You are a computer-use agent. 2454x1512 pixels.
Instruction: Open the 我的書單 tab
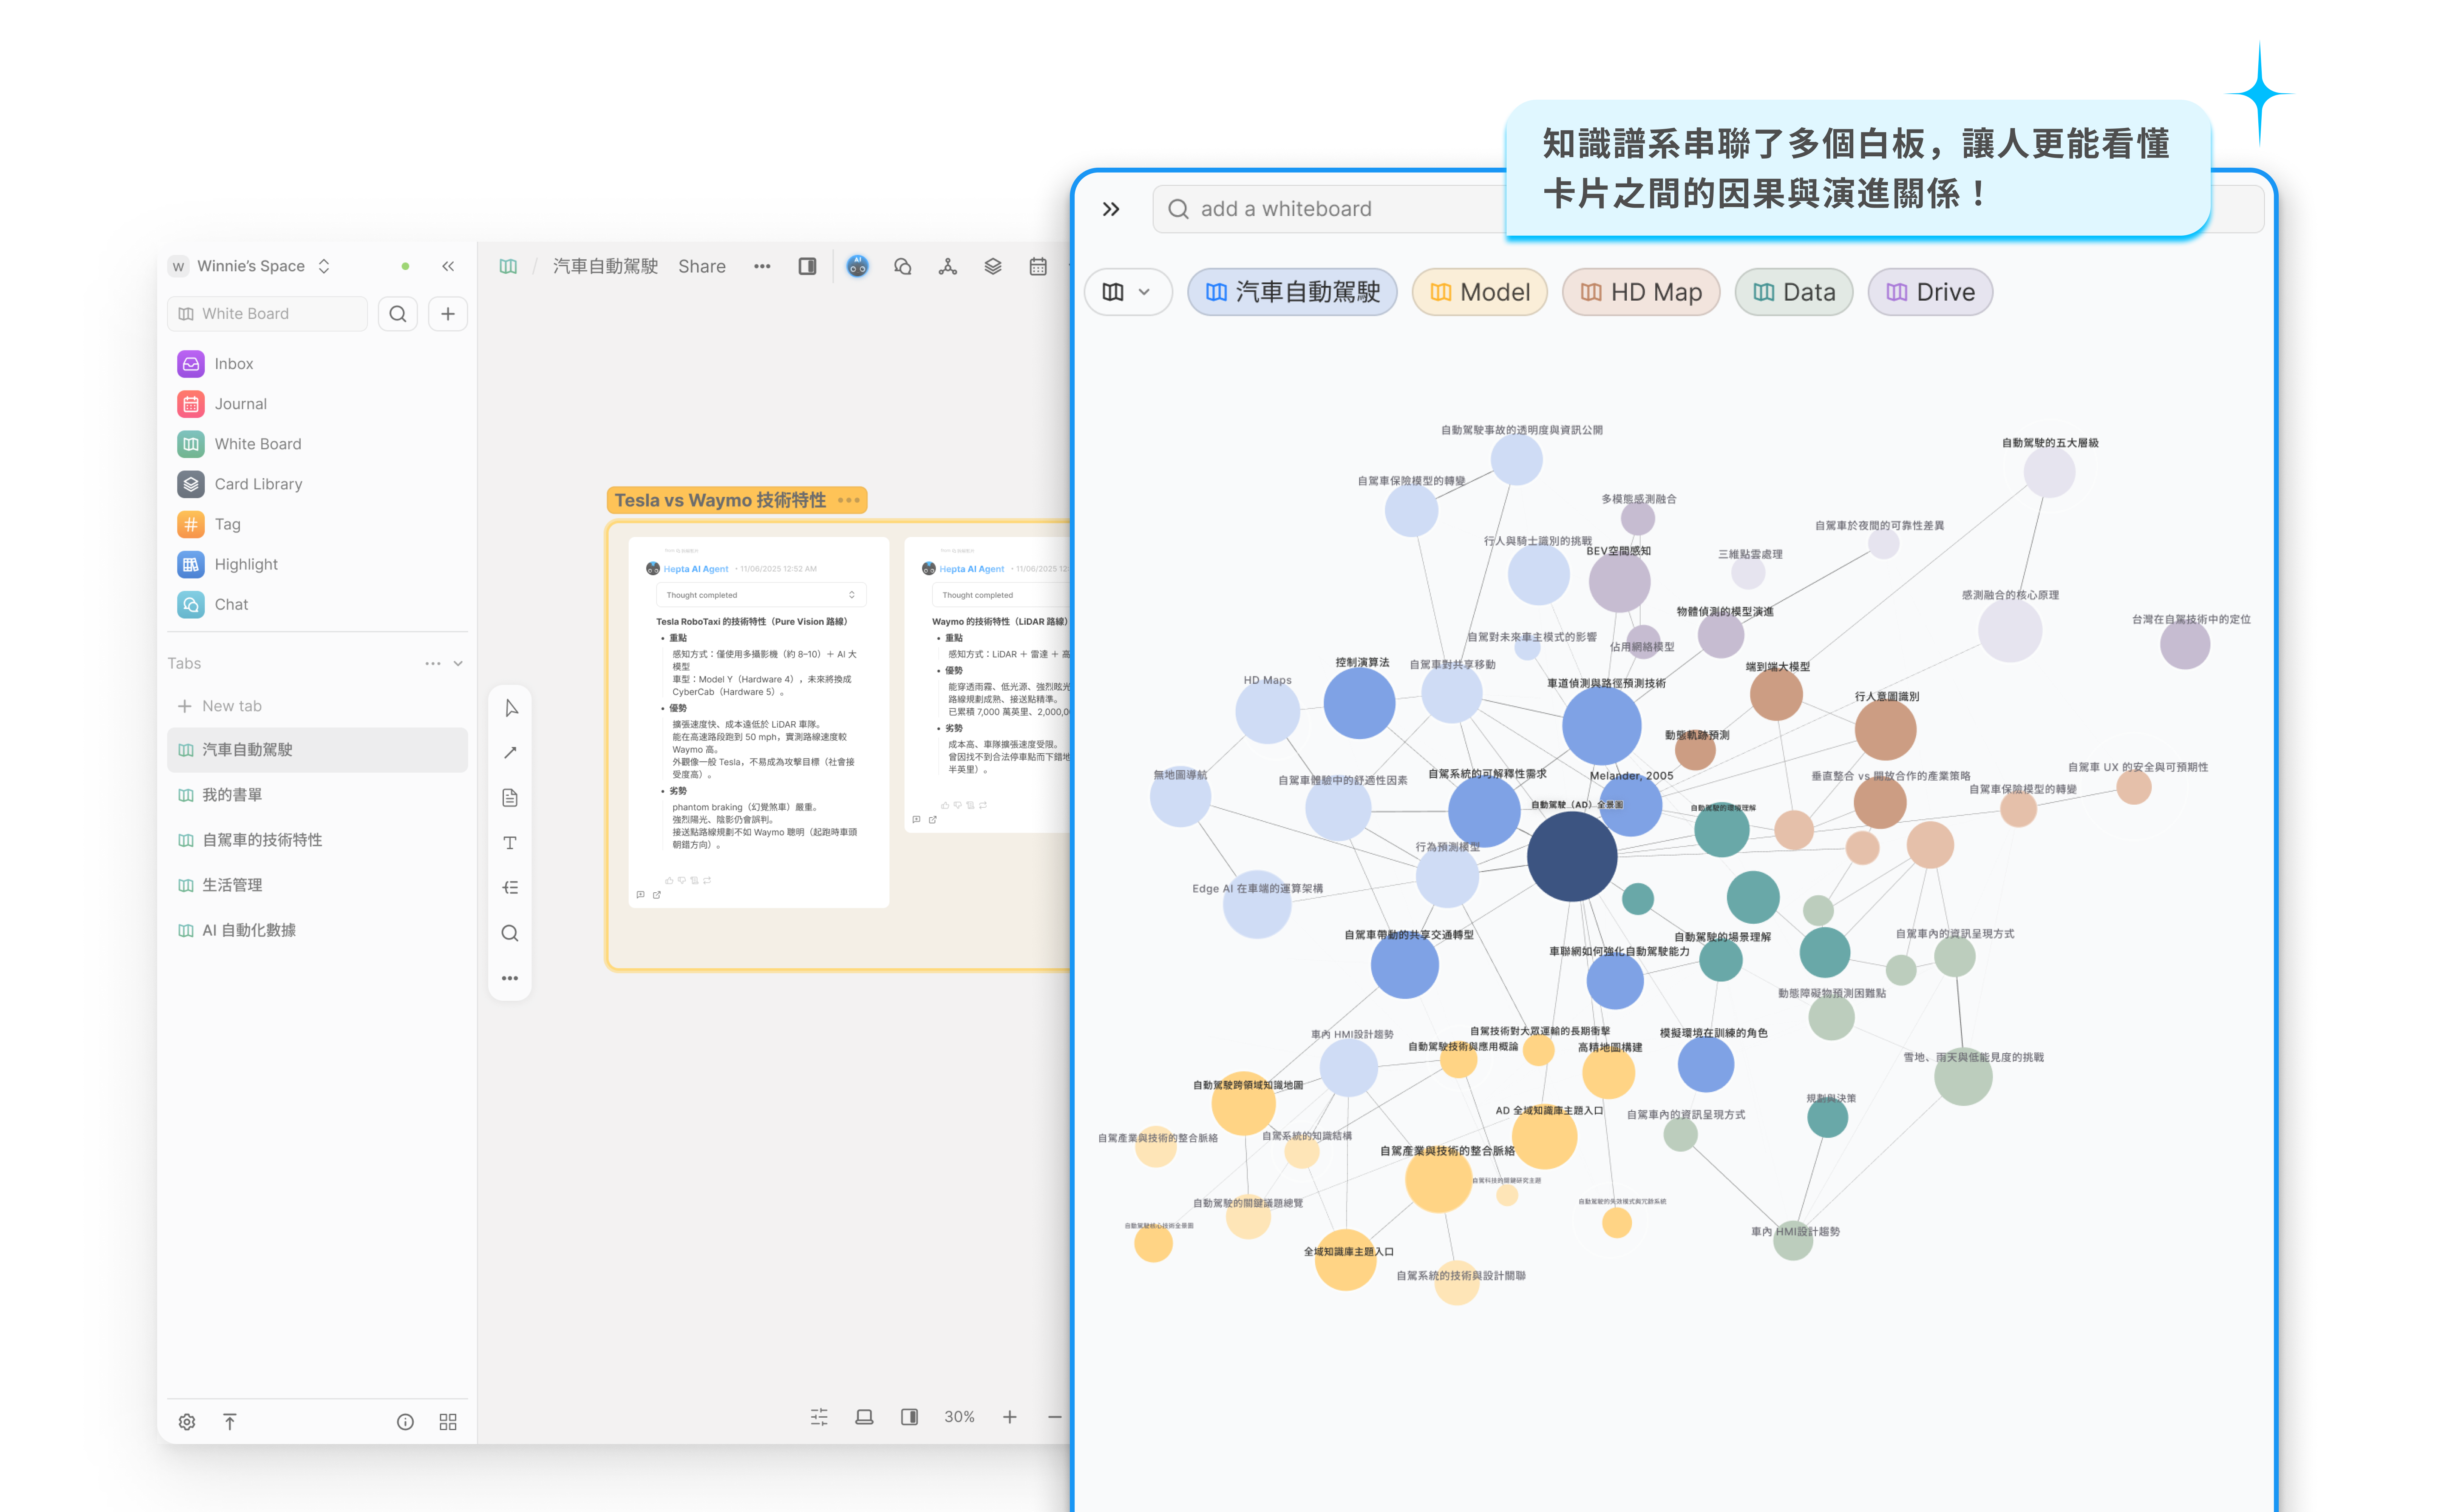[x=232, y=794]
